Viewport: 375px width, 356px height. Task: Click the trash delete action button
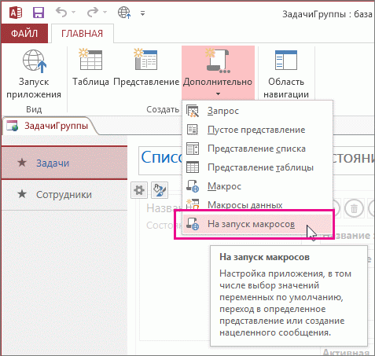(x=354, y=208)
